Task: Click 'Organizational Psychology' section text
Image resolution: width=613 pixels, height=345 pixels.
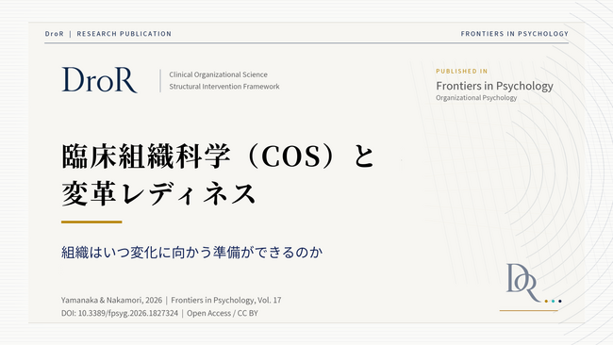Action: tap(476, 98)
